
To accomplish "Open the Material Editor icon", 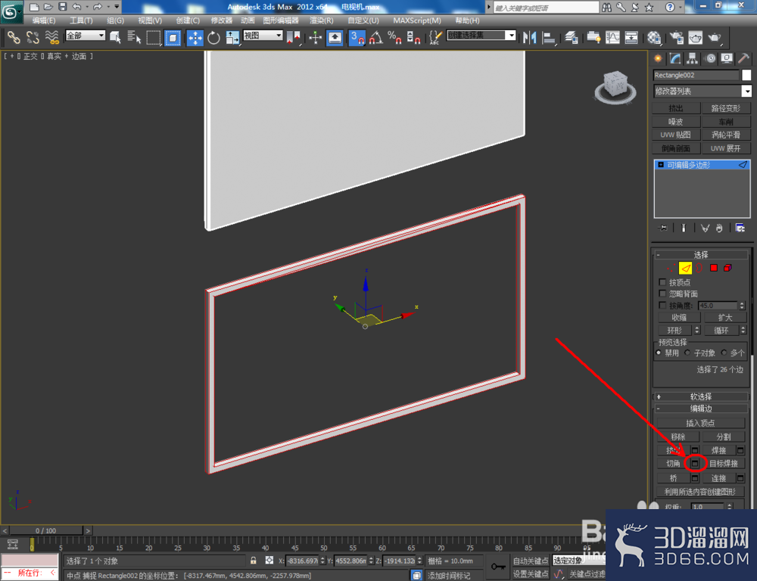I will pyautogui.click(x=654, y=37).
